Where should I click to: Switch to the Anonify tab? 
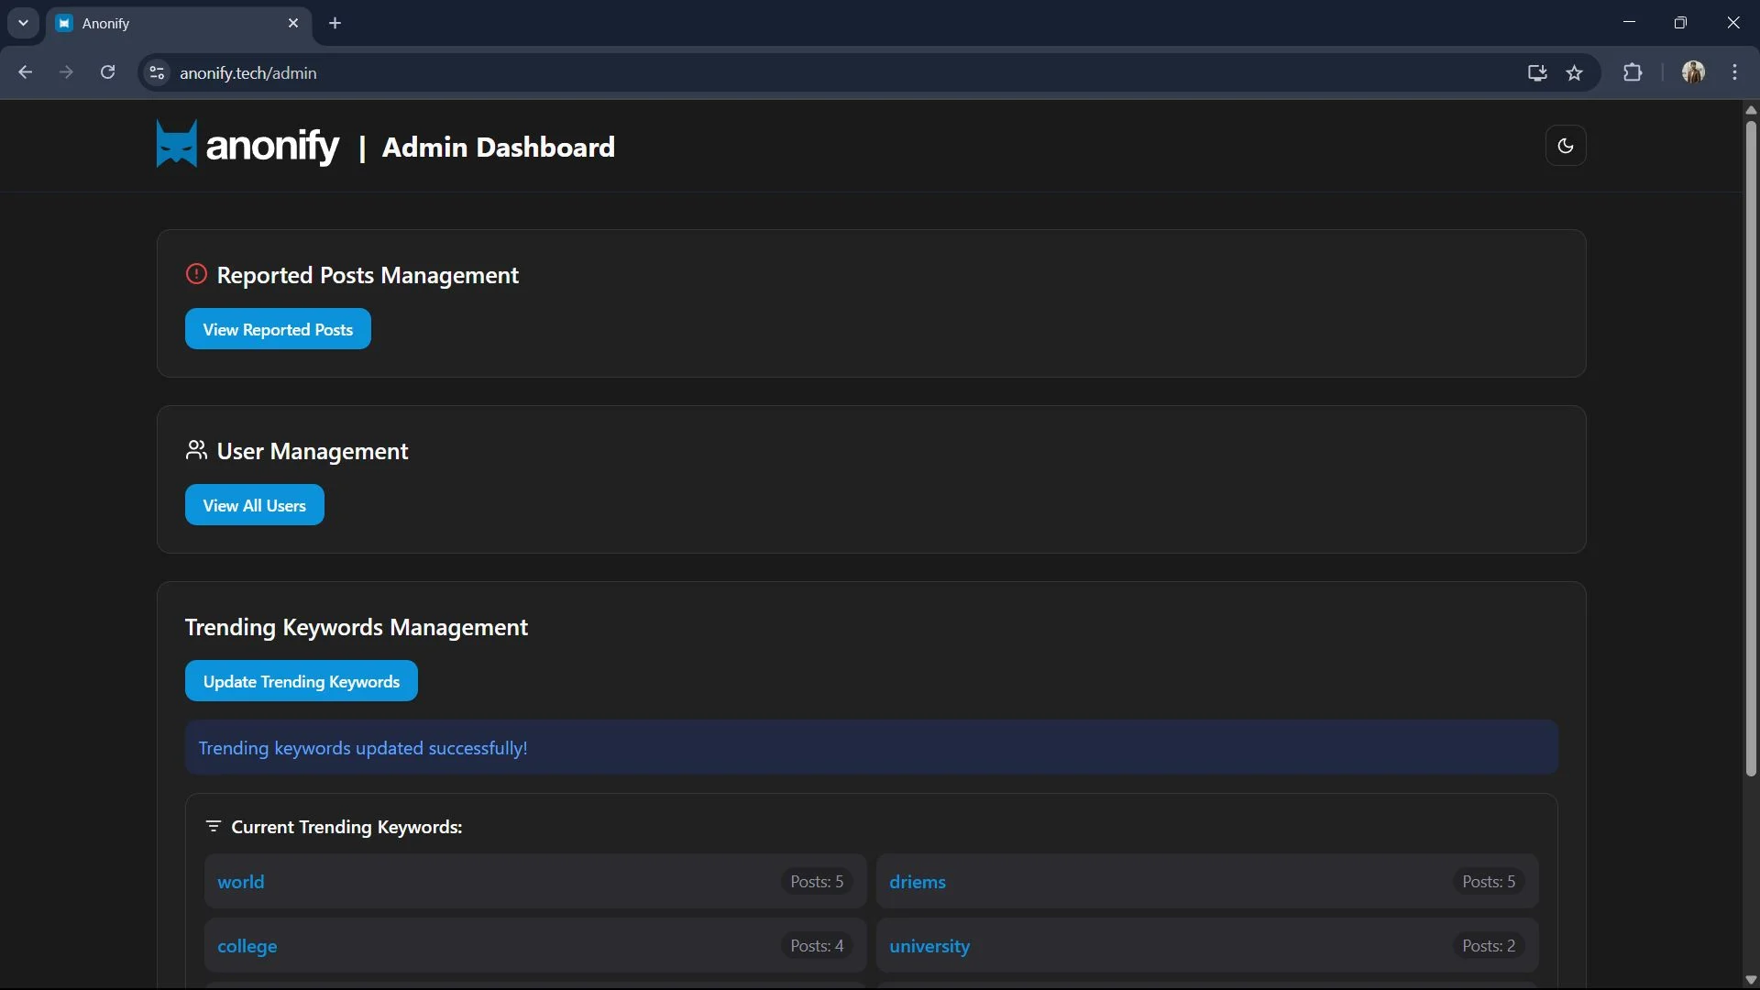click(x=179, y=24)
